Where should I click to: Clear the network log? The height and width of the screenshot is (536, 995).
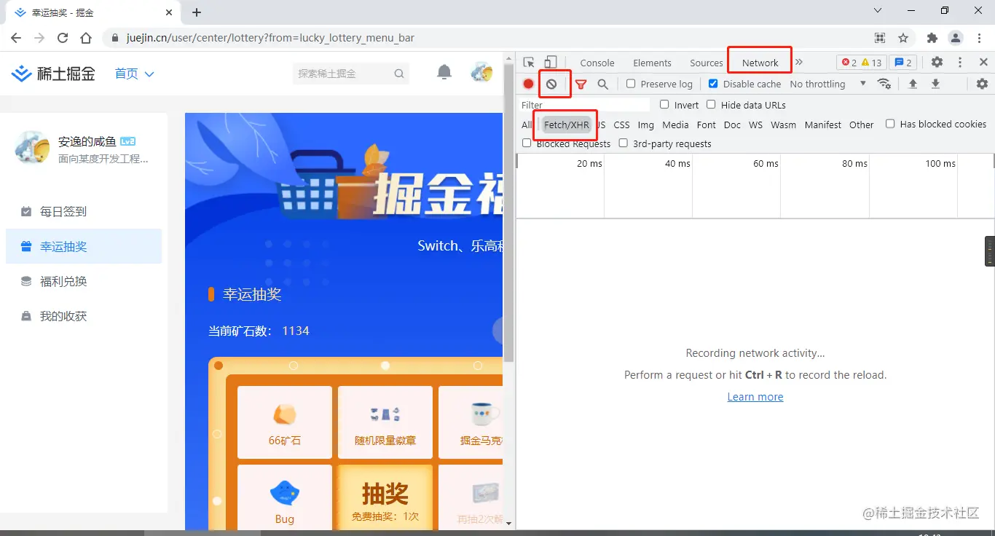(x=554, y=84)
